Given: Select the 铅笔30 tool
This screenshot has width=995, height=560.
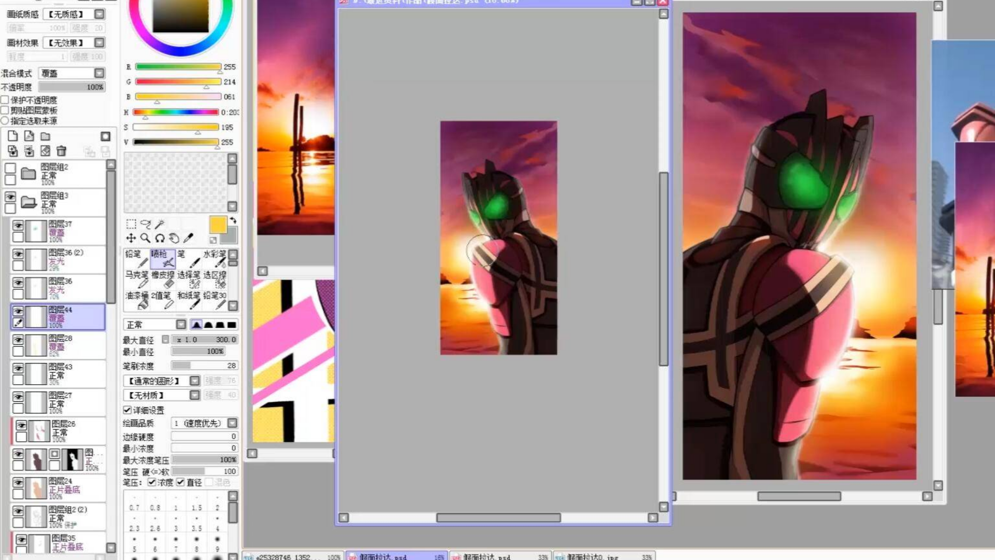Looking at the screenshot, I should coord(215,300).
